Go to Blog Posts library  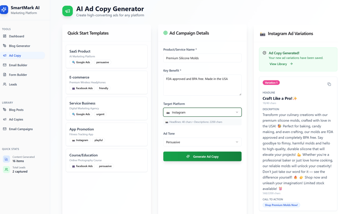(x=16, y=110)
